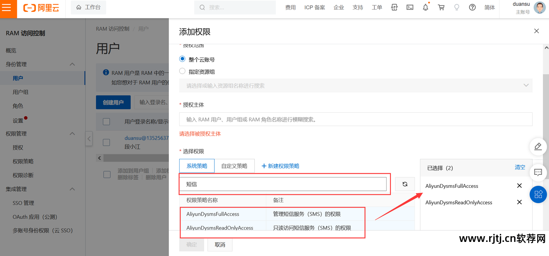Open the hamburger main menu

click(6, 7)
